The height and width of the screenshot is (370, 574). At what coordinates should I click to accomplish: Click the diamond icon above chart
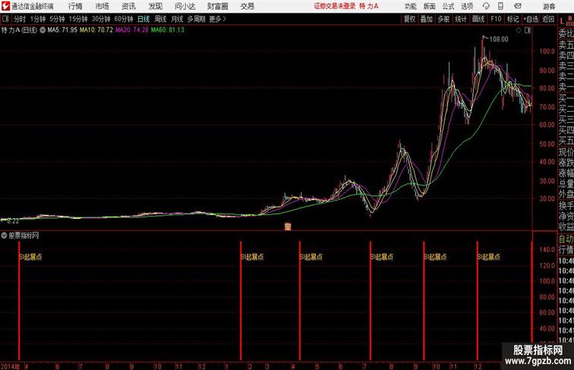coord(519,30)
